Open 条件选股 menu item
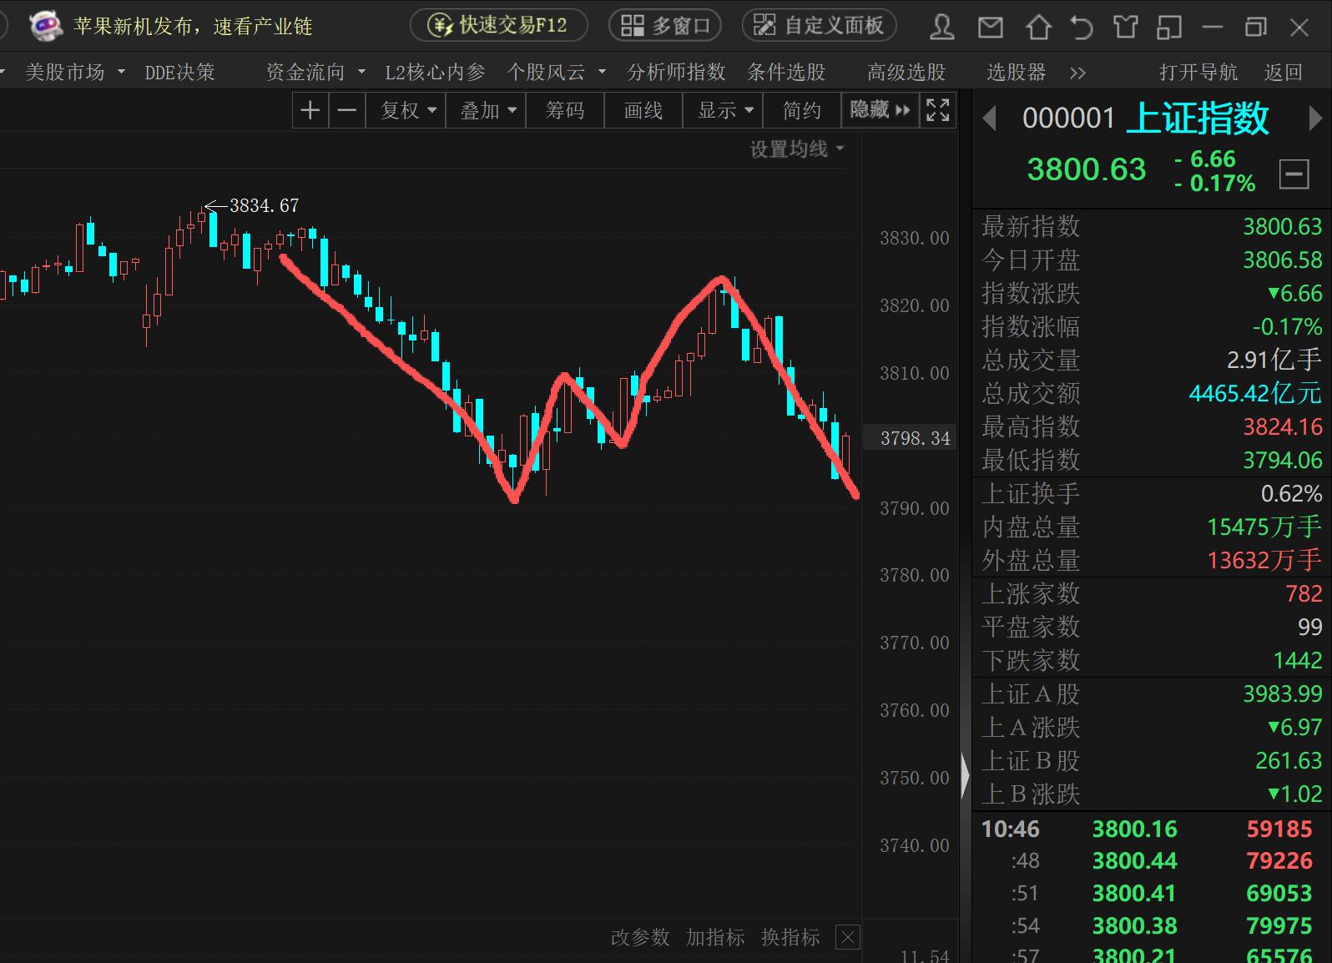Screen dimensions: 1332x963 786,73
